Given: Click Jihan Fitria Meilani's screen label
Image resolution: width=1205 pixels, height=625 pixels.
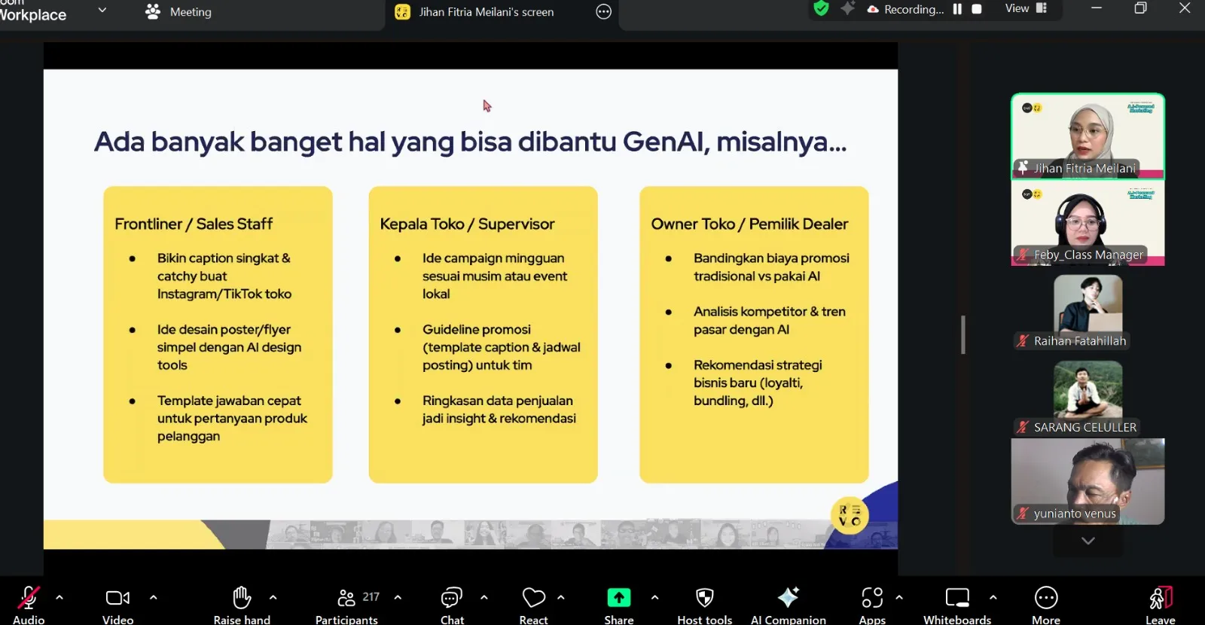Looking at the screenshot, I should click(487, 12).
